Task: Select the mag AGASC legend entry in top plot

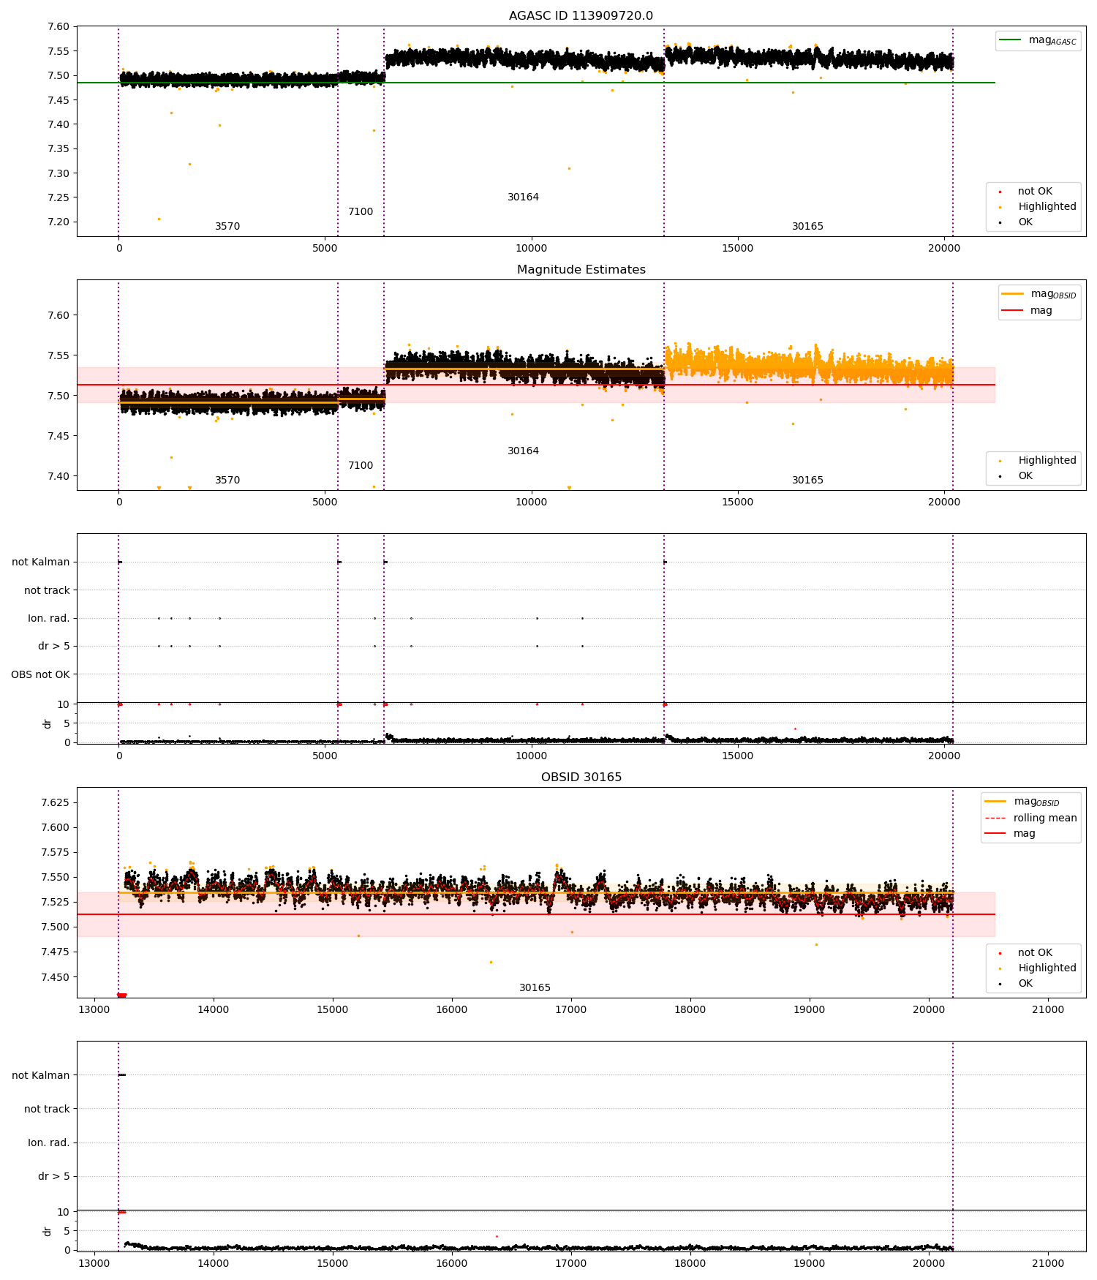Action: pos(1038,40)
